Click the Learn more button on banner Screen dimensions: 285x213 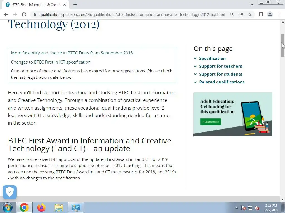[211, 122]
